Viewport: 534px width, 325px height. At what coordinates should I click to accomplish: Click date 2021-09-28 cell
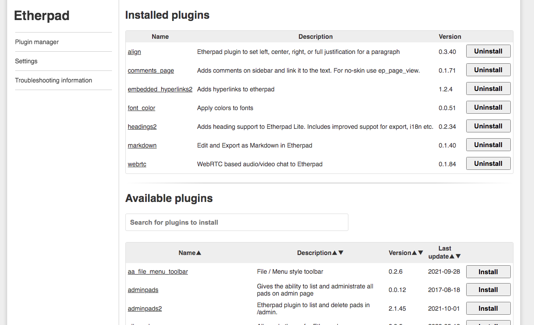[444, 272]
